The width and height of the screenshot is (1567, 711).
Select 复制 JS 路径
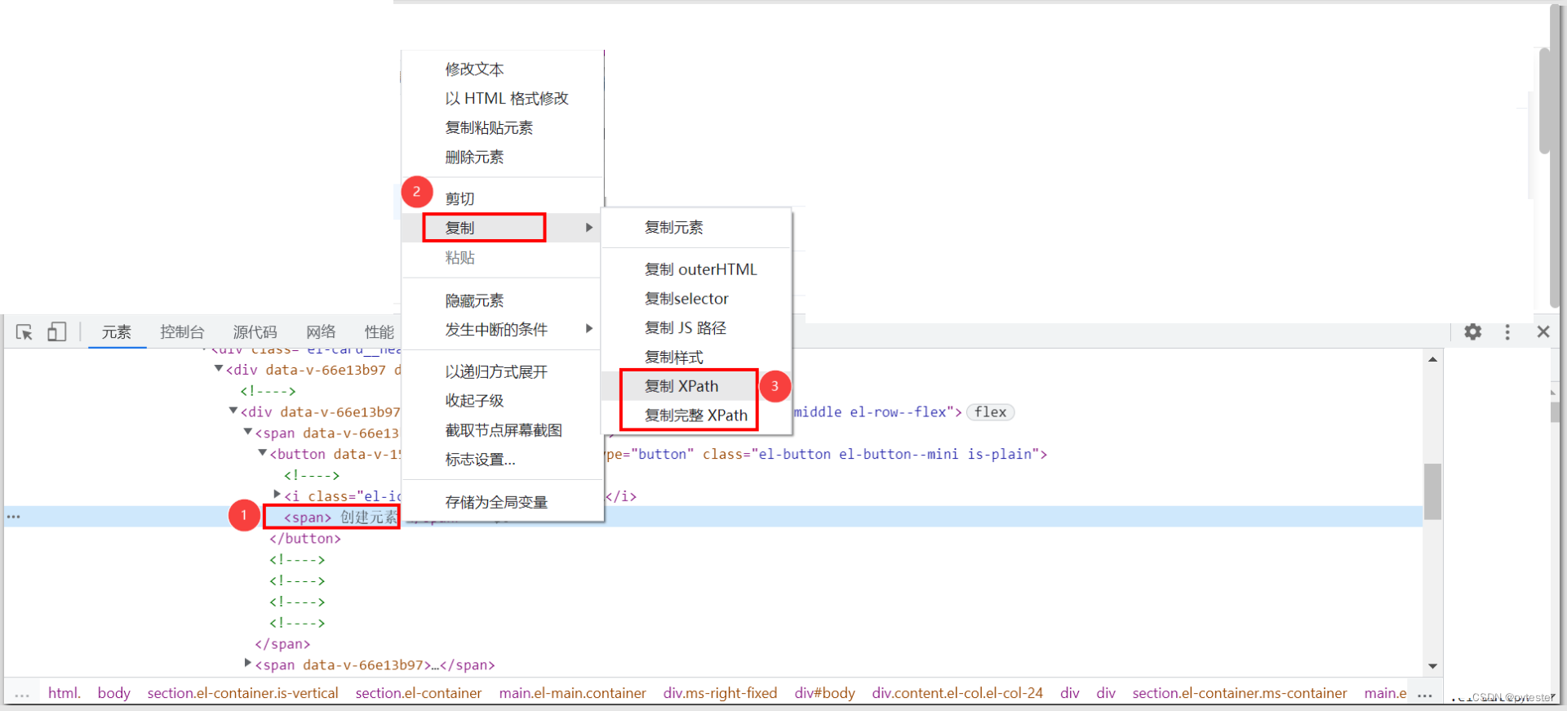696,328
